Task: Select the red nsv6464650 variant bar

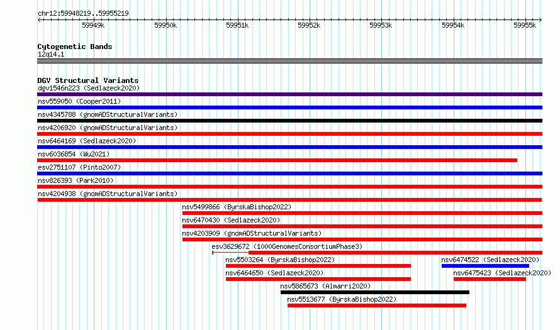Action: pyautogui.click(x=318, y=279)
